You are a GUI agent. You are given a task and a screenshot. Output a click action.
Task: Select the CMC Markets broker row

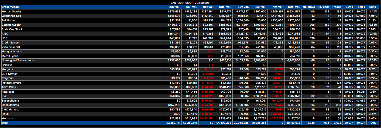click(190, 110)
